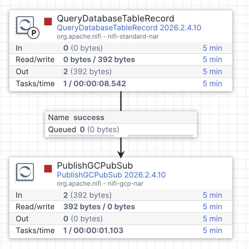The height and width of the screenshot is (249, 249).
Task: Click the QueryDatabaseTableRecord processor icon
Action: pyautogui.click(x=24, y=25)
